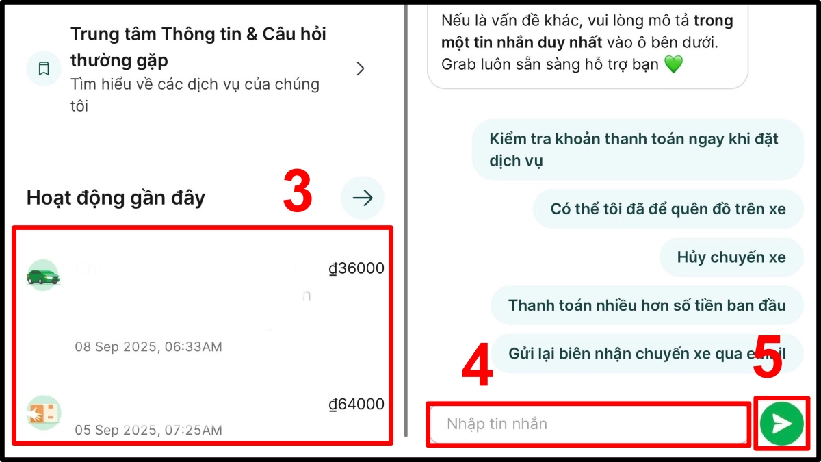Expand the Trung tâm Thông tin chevron
This screenshot has height=462, width=821.
click(361, 68)
